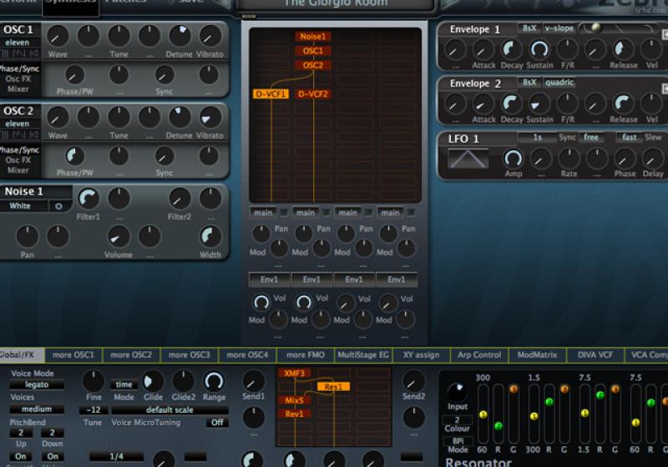Click the LFO 1 triangle waveform display
668x467 pixels.
[x=468, y=158]
